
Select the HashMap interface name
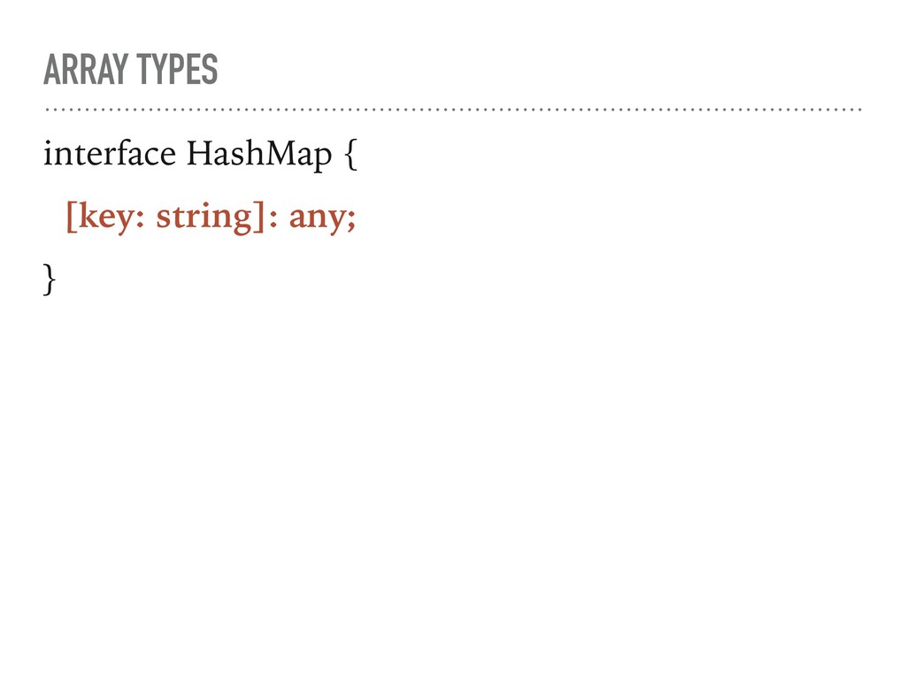(259, 156)
